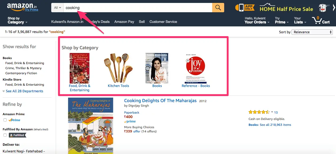The image size is (336, 154).
Task: Tick the Fulfilled by Amazon checkbox
Action: click(5, 135)
